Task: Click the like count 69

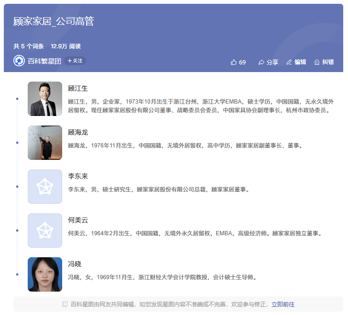Action: (x=242, y=63)
